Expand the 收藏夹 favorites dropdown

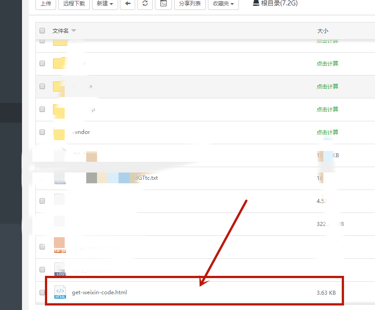coord(223,4)
